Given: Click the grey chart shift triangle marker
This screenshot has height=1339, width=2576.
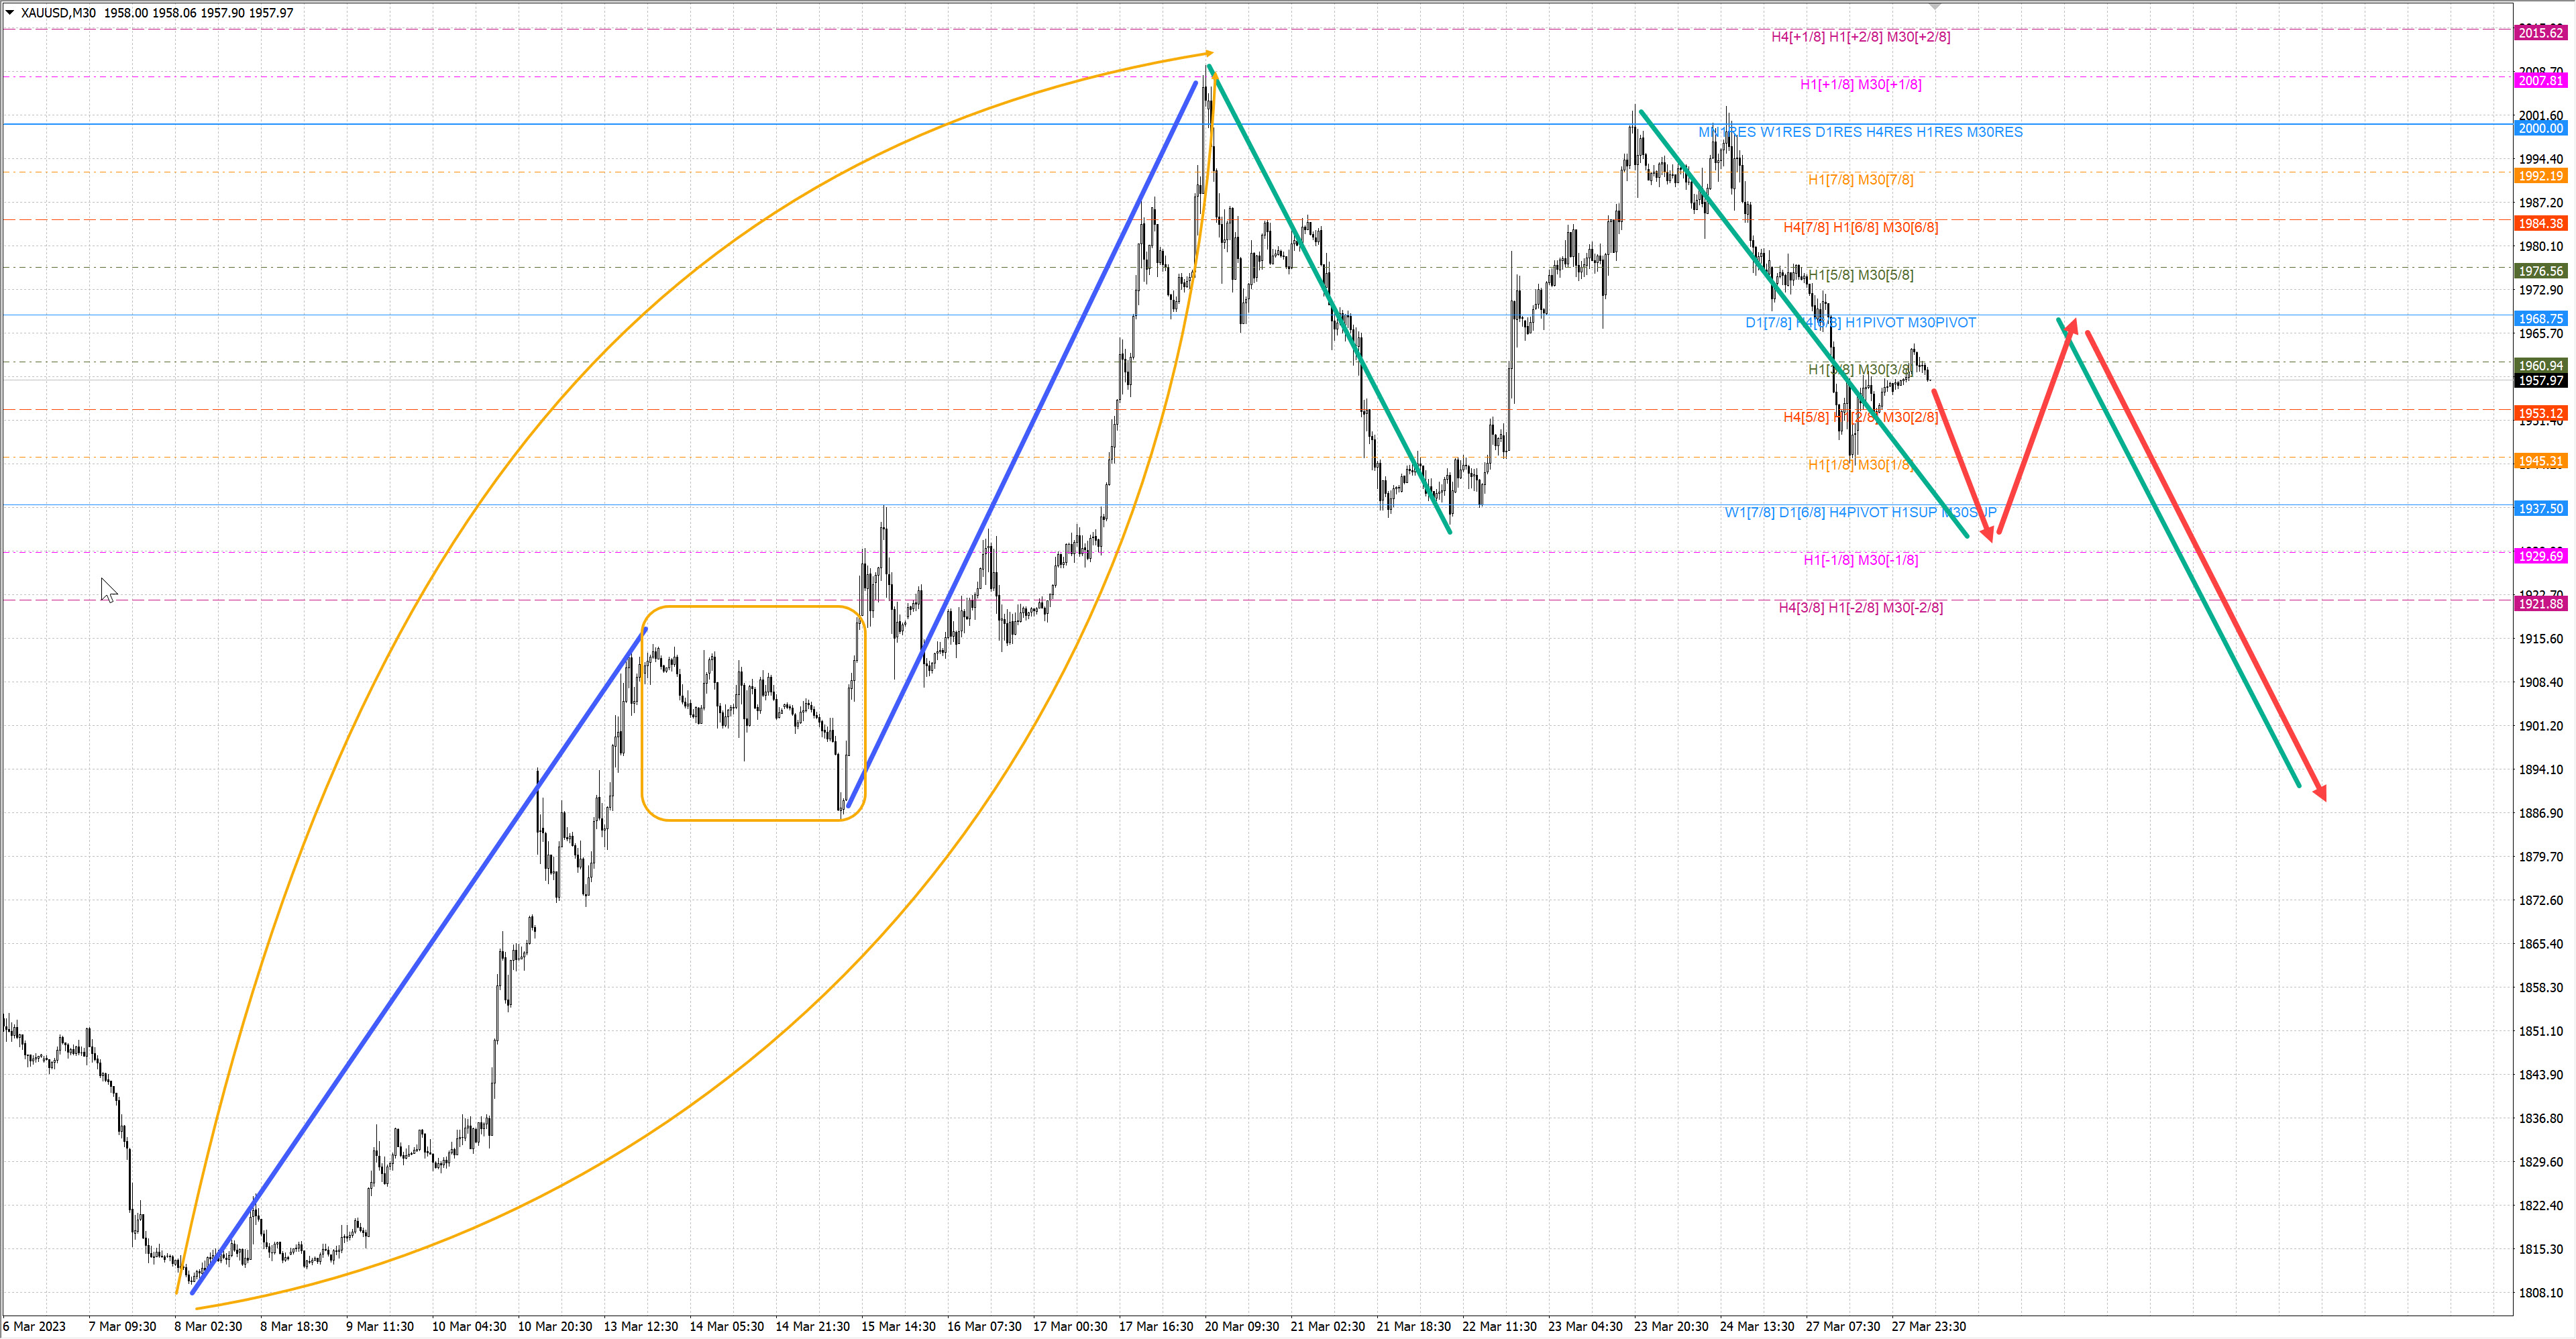Looking at the screenshot, I should click(1935, 7).
